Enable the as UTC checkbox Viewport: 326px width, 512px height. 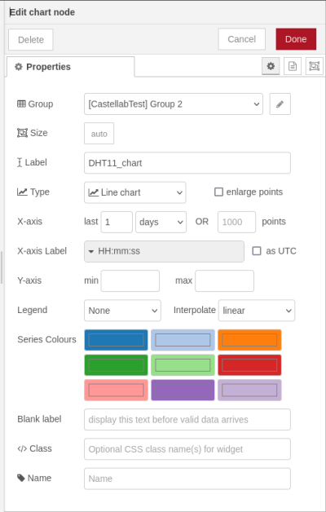(257, 251)
